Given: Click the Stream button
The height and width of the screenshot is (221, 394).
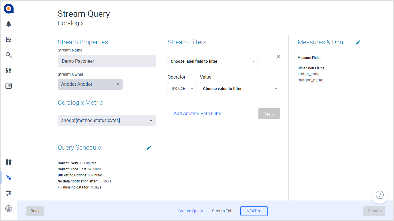Looking at the screenshot, I should coord(374,211).
